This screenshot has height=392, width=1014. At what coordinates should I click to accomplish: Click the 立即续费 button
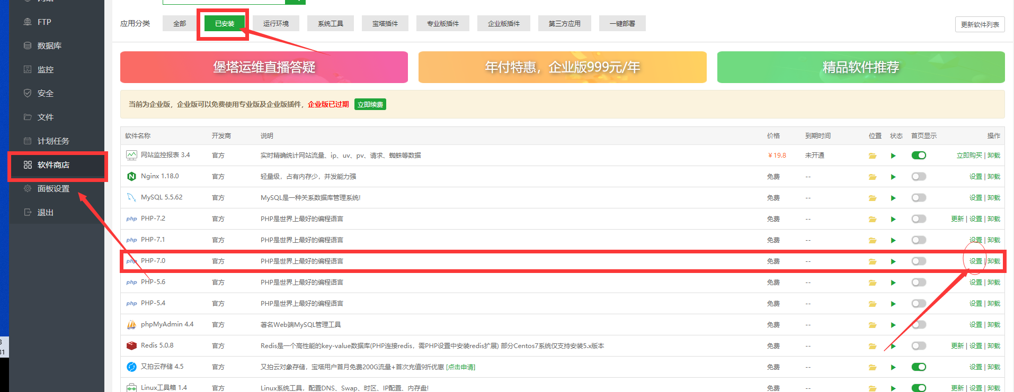click(370, 105)
